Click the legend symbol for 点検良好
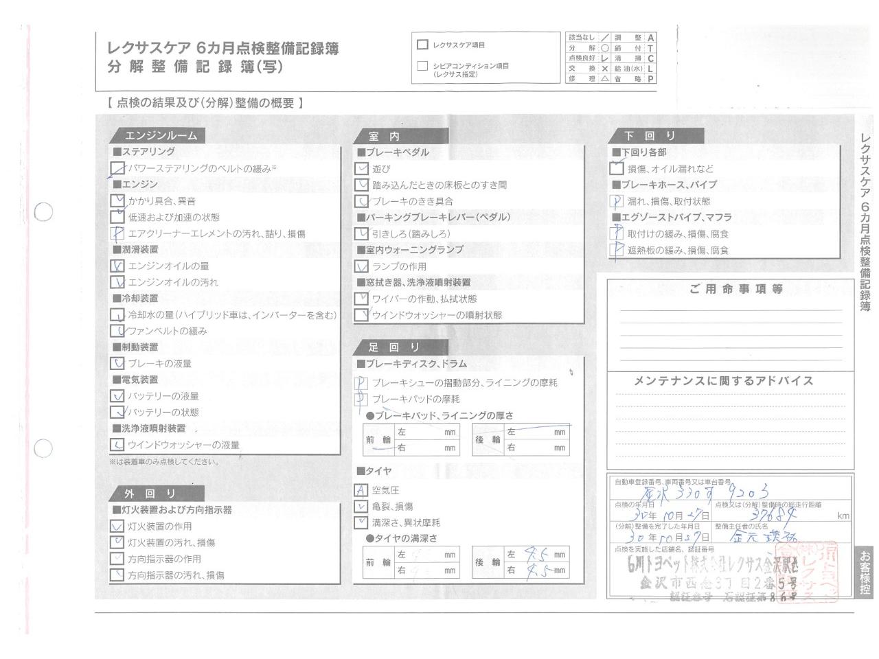The width and height of the screenshot is (879, 659). (605, 58)
